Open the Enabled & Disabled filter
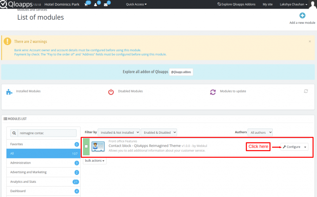Viewport: 317px width, 197px height. pos(159,132)
